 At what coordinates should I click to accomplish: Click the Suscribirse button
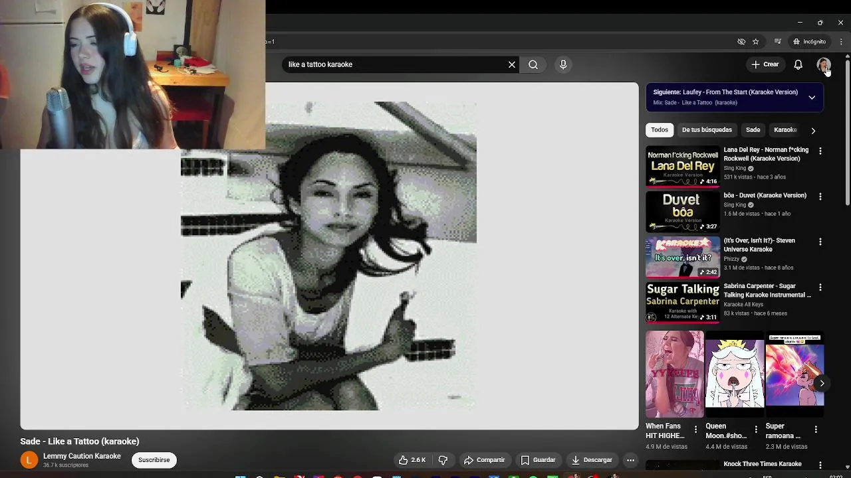[154, 460]
